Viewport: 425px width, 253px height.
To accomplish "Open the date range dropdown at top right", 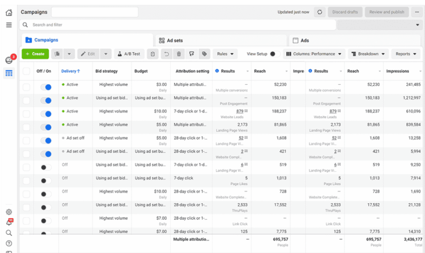I will coord(380,25).
